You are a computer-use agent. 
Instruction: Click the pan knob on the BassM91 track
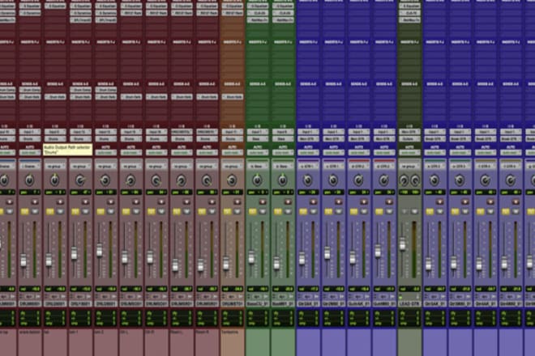point(282,180)
